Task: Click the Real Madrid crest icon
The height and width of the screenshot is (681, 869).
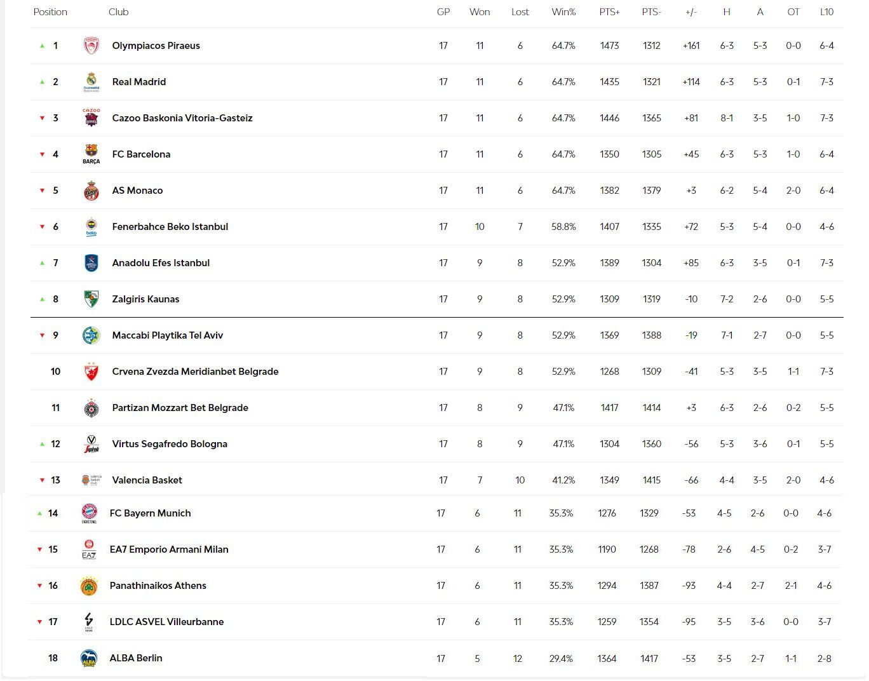Action: 91,82
